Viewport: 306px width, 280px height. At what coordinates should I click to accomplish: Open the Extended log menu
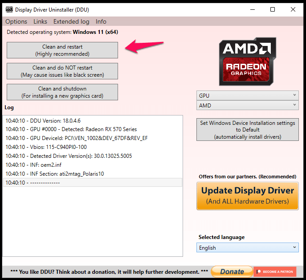71,21
